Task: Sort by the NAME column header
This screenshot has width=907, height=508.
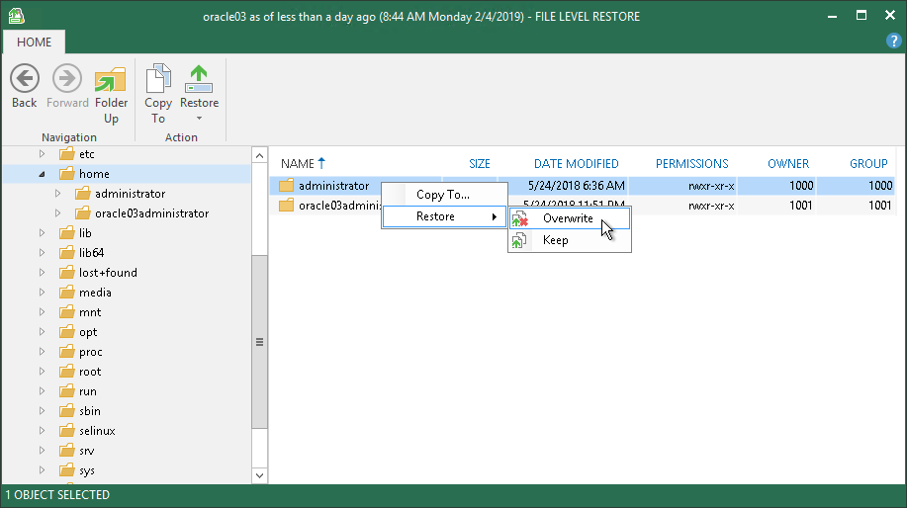Action: tap(298, 163)
